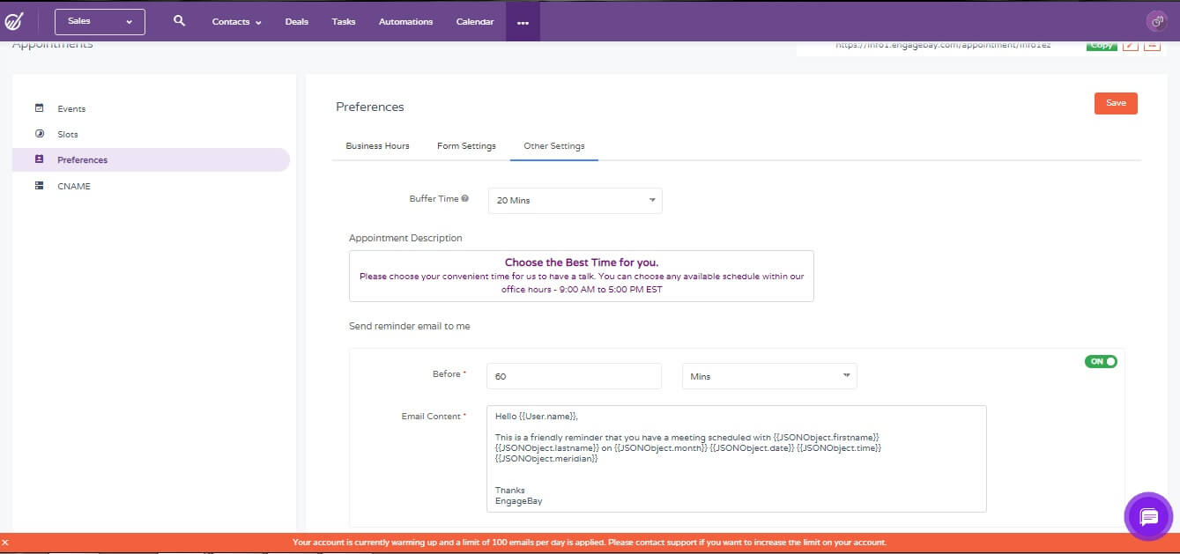Open the CNAME section icon
This screenshot has width=1180, height=554.
click(x=39, y=186)
